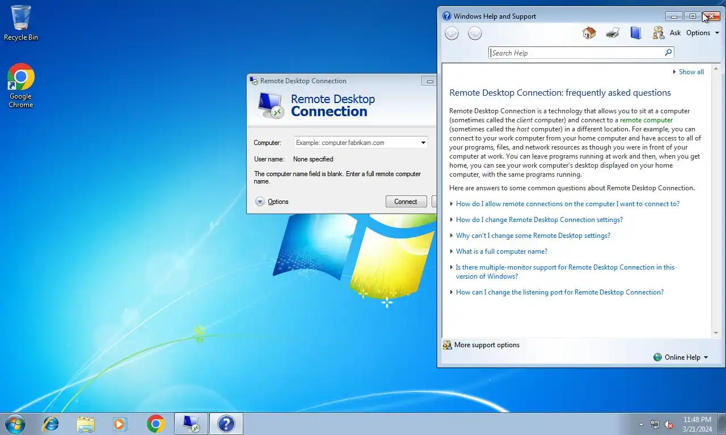Viewport: 726px width, 435px height.
Task: Open Browse Help book icon
Action: tap(636, 33)
